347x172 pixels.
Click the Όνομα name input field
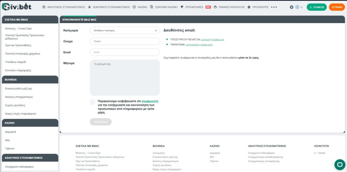click(x=124, y=41)
